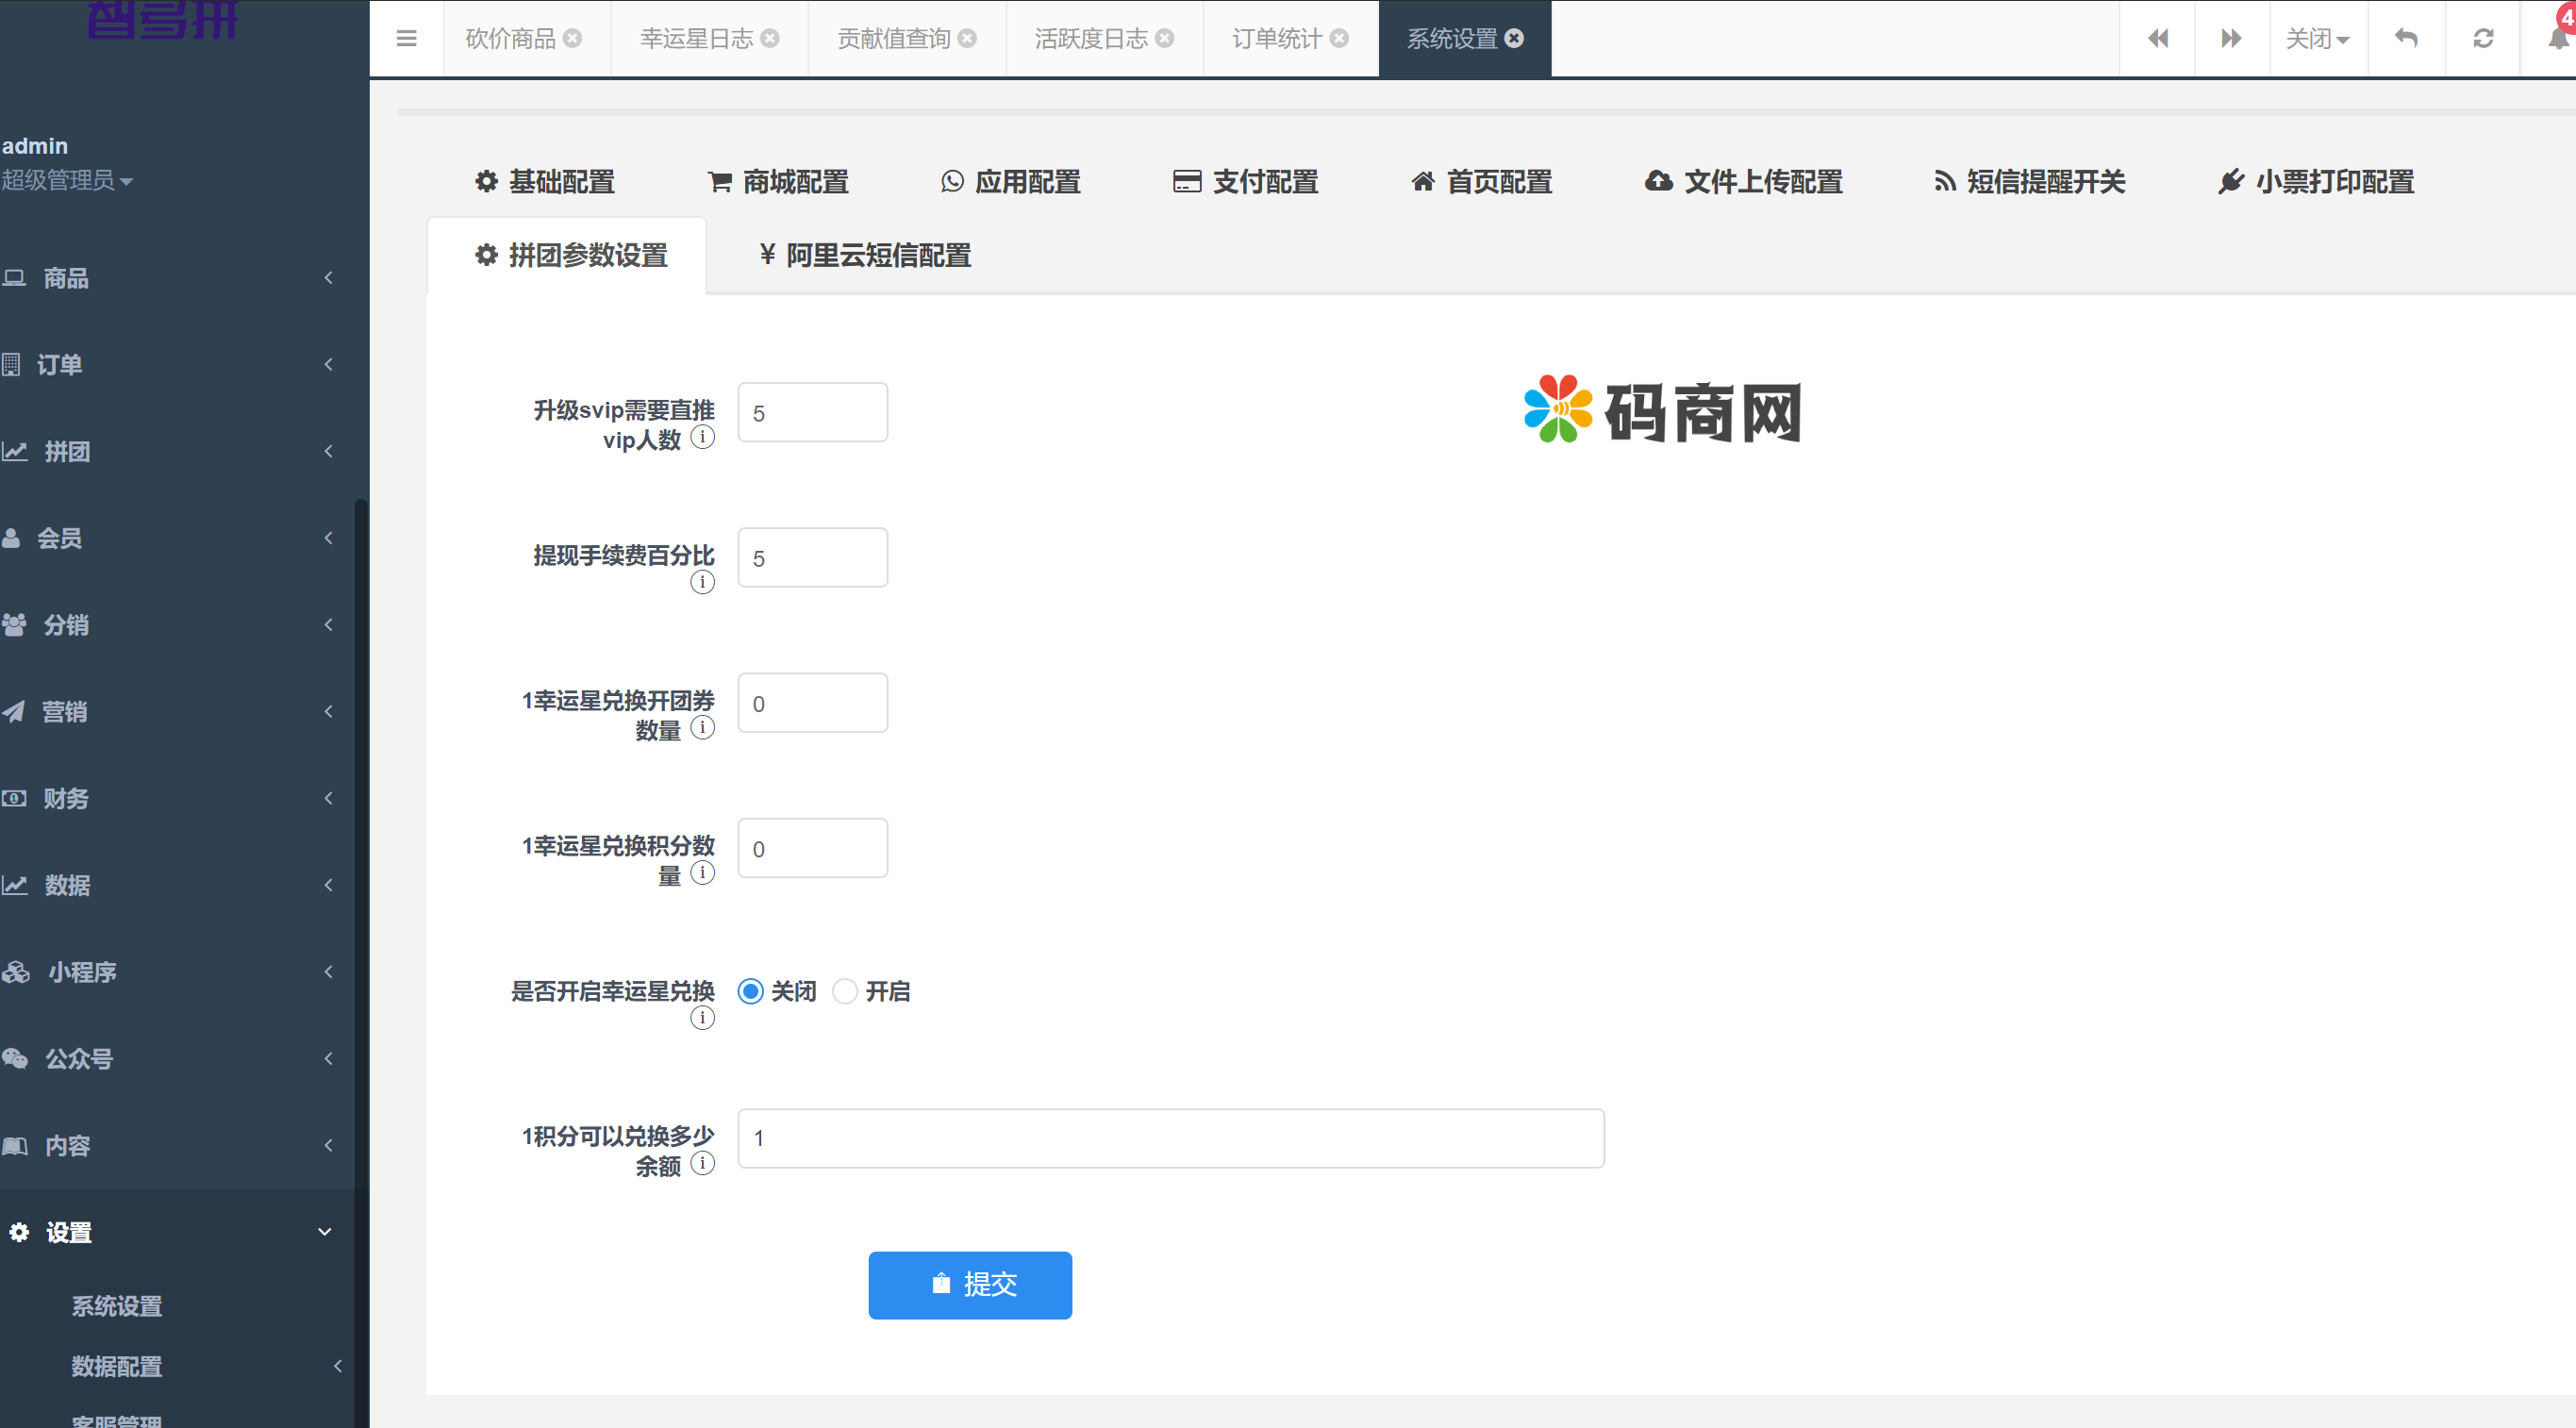Image resolution: width=2576 pixels, height=1428 pixels.
Task: Select 系统设置 in the sidebar
Action: tap(116, 1306)
